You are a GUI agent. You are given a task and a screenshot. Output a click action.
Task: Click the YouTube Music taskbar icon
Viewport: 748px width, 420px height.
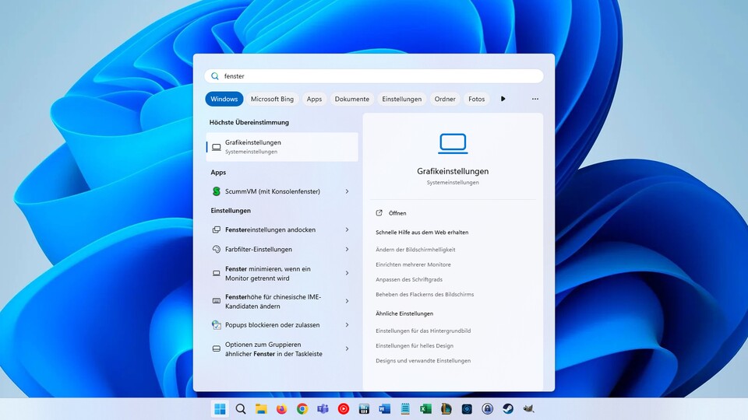[344, 409]
